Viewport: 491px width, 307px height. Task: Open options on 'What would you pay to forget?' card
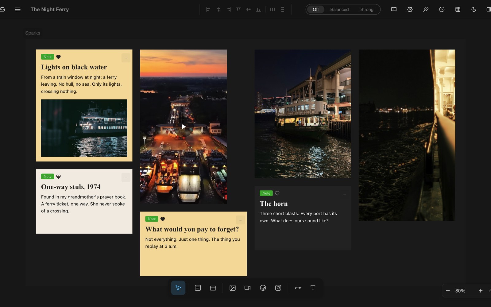coord(240,220)
